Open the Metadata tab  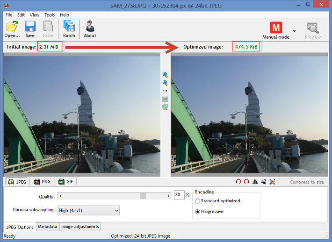tap(47, 227)
